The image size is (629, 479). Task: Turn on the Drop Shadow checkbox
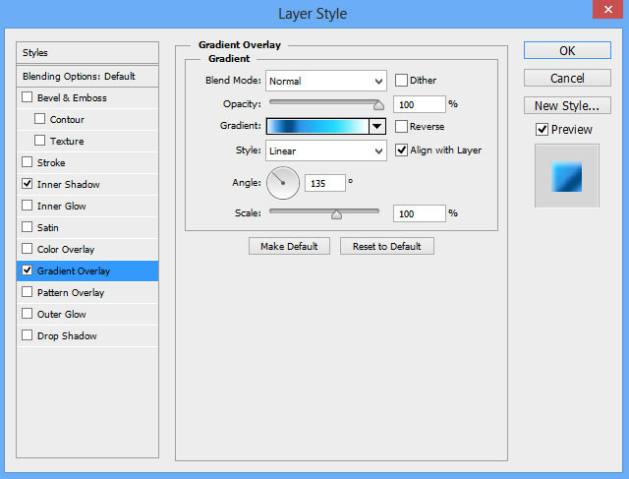(28, 336)
